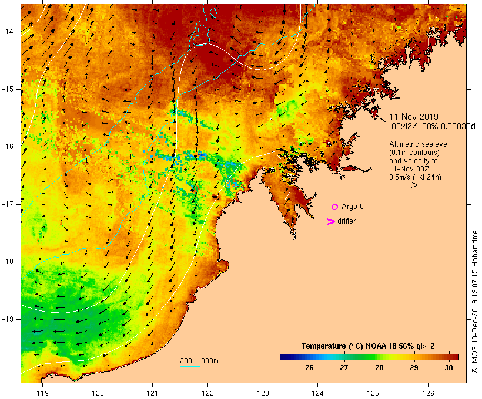This screenshot has height=399, width=482.
Task: Click the 121 longitude axis label
Action: [152, 393]
